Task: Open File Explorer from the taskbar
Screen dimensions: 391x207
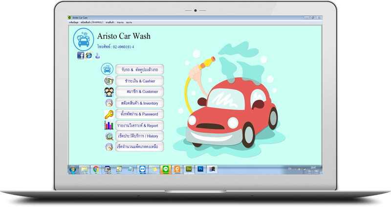Action: pos(84,169)
